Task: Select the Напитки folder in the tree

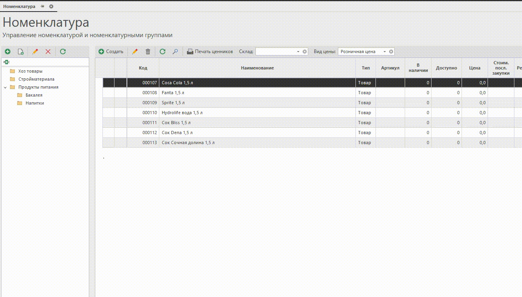Action: pos(34,103)
